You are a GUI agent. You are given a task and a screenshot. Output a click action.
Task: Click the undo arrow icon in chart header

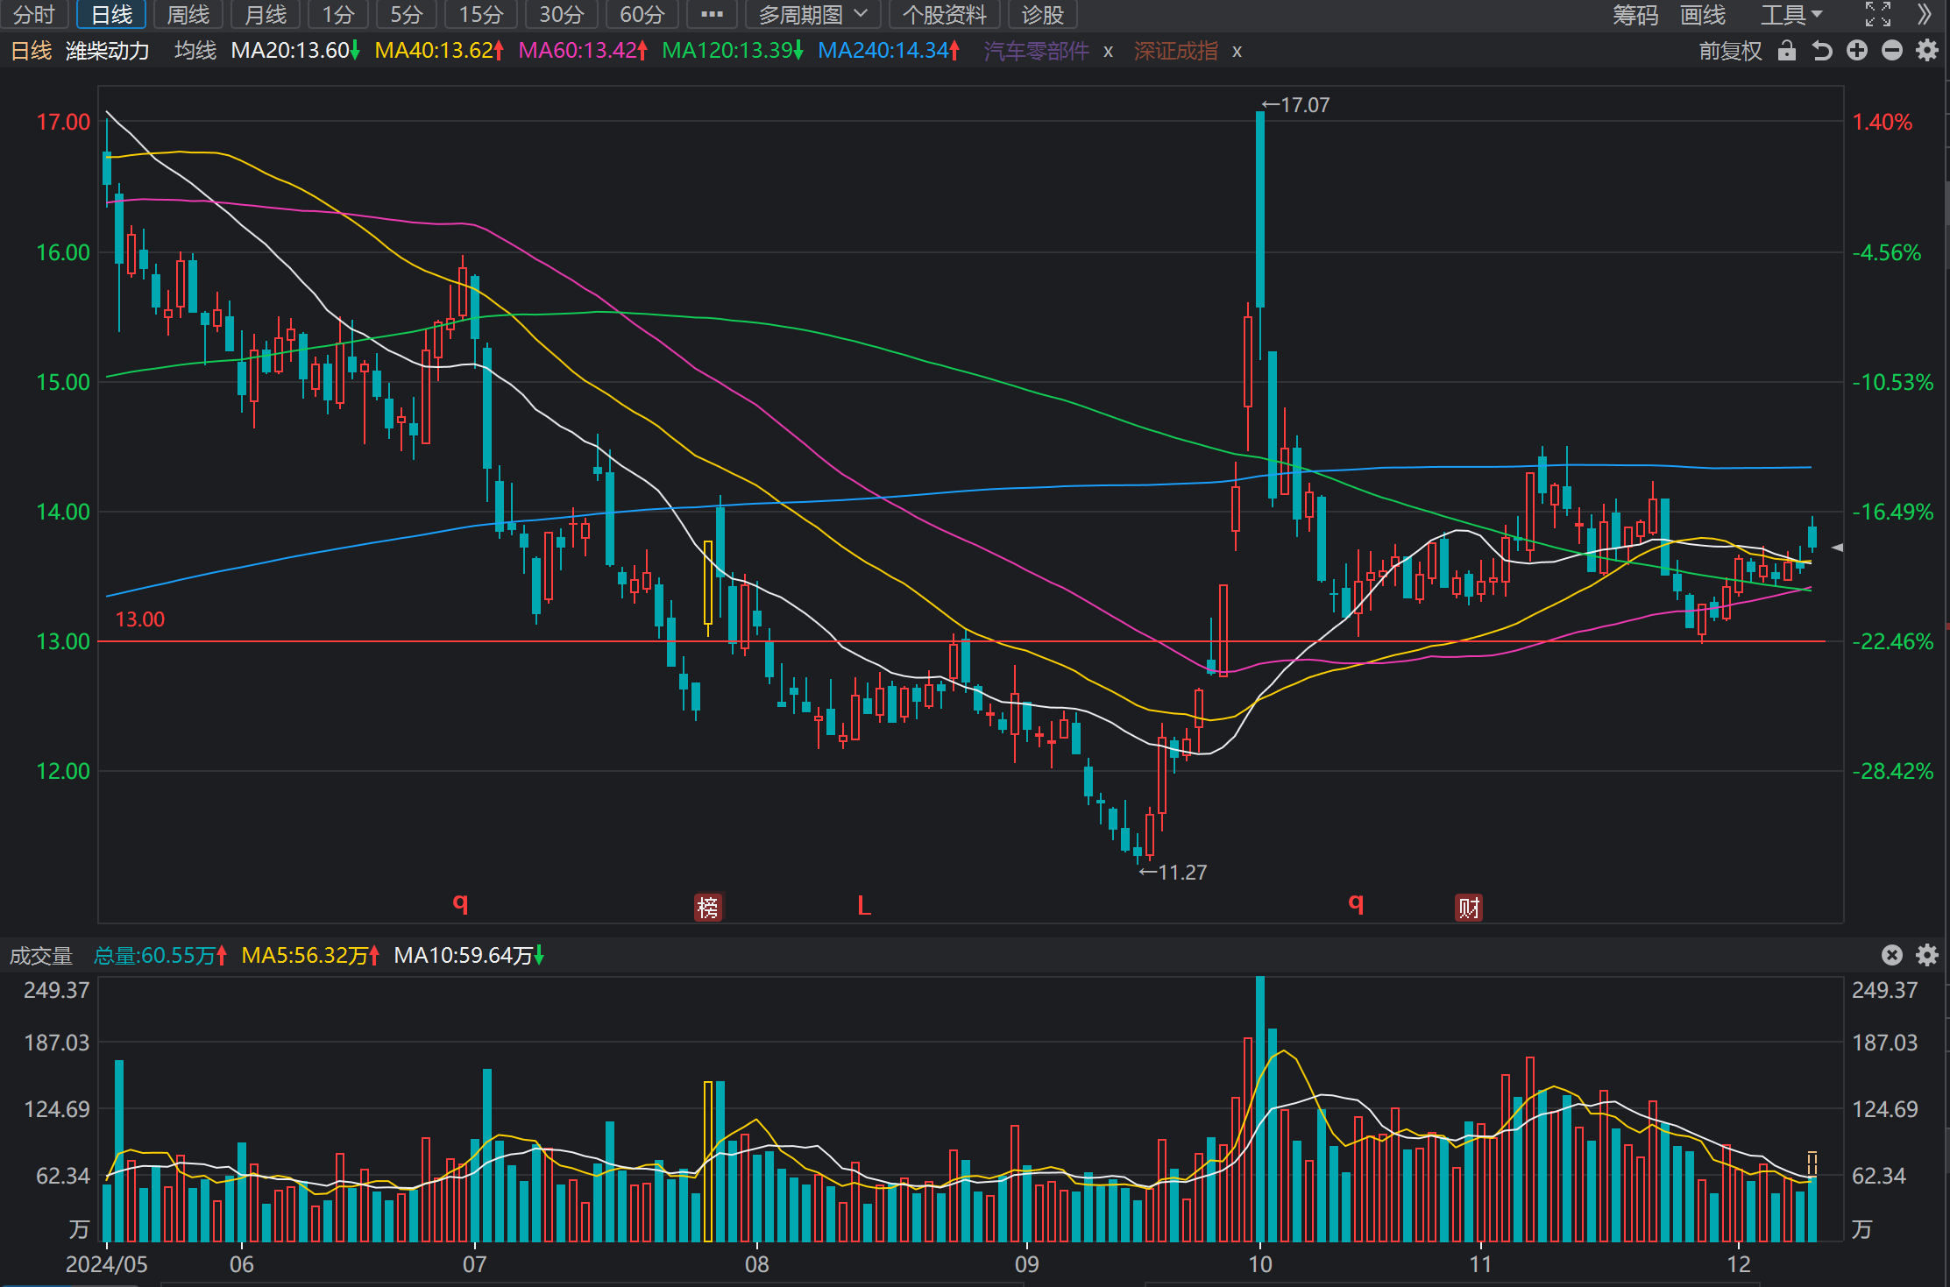tap(1822, 51)
